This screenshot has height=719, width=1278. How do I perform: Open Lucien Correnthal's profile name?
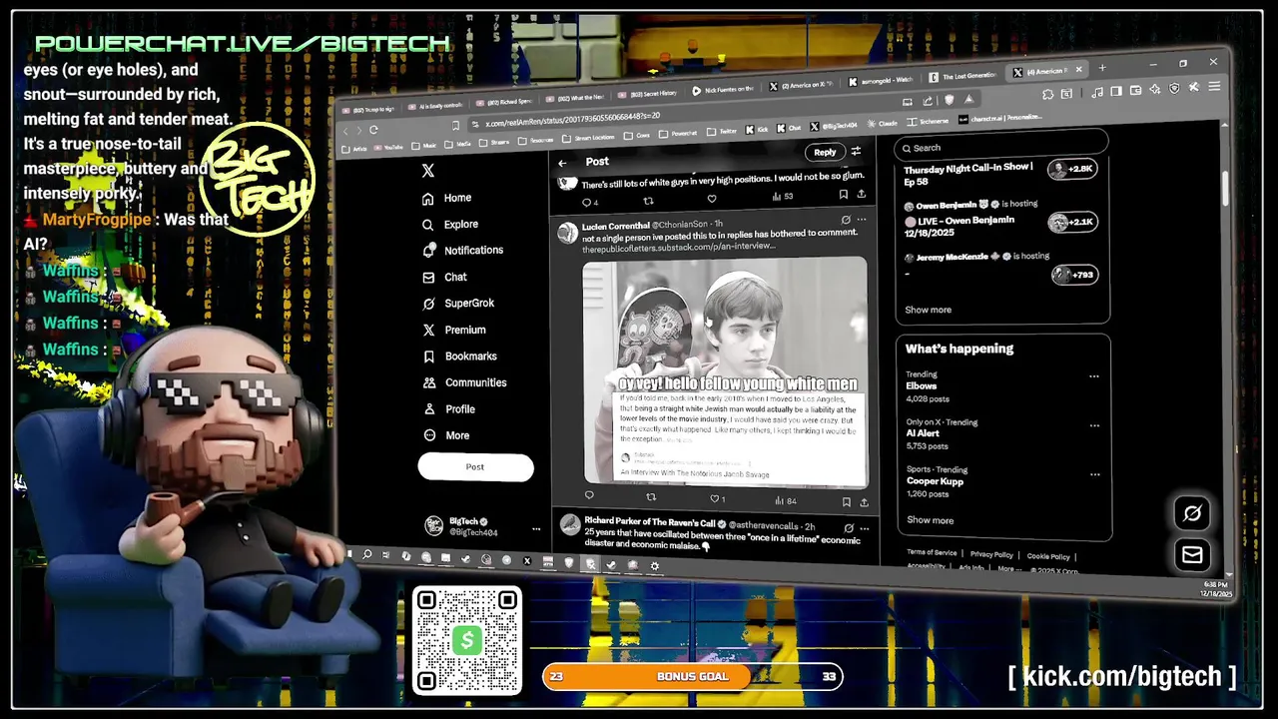tap(615, 227)
